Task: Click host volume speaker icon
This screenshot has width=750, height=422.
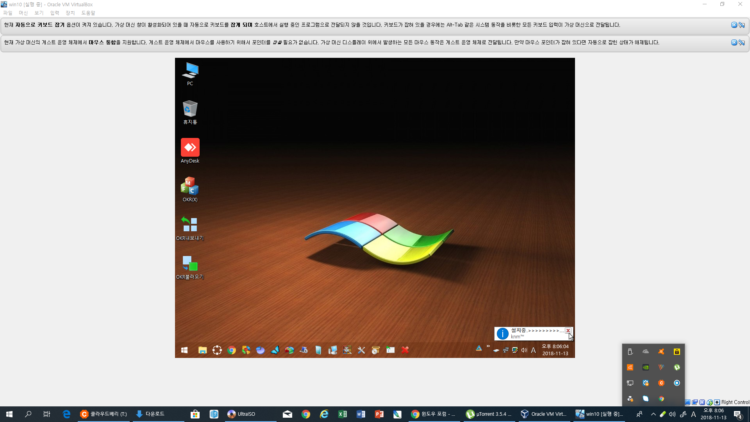Action: [x=672, y=414]
